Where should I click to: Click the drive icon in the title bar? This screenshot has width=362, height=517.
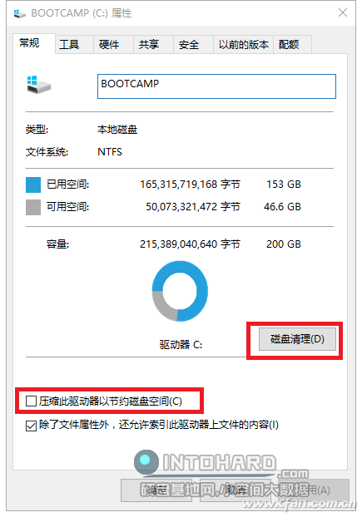coord(19,13)
